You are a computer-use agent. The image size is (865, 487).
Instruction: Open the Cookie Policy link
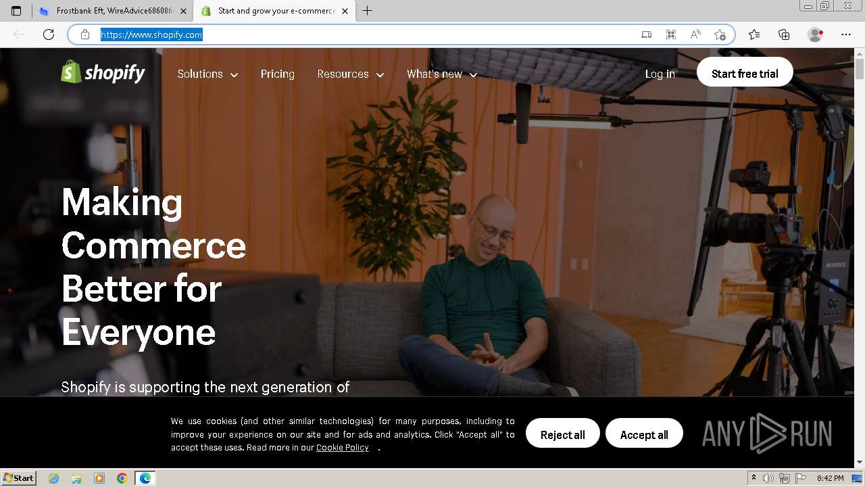click(x=343, y=448)
